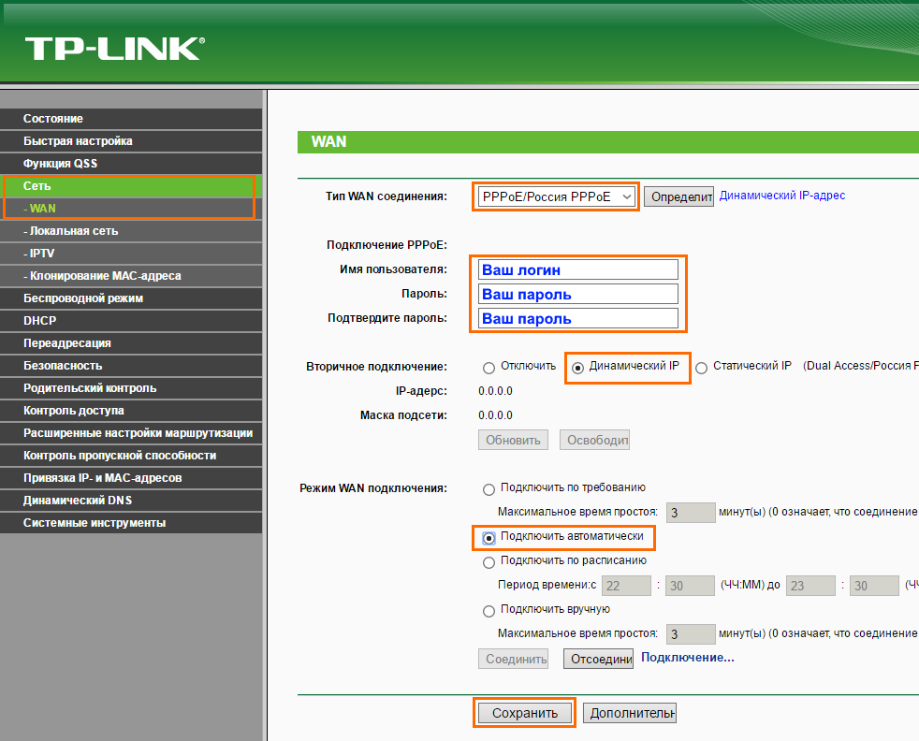Image resolution: width=919 pixels, height=741 pixels.
Task: Select Подключить по расписанию radio
Action: pos(489,562)
